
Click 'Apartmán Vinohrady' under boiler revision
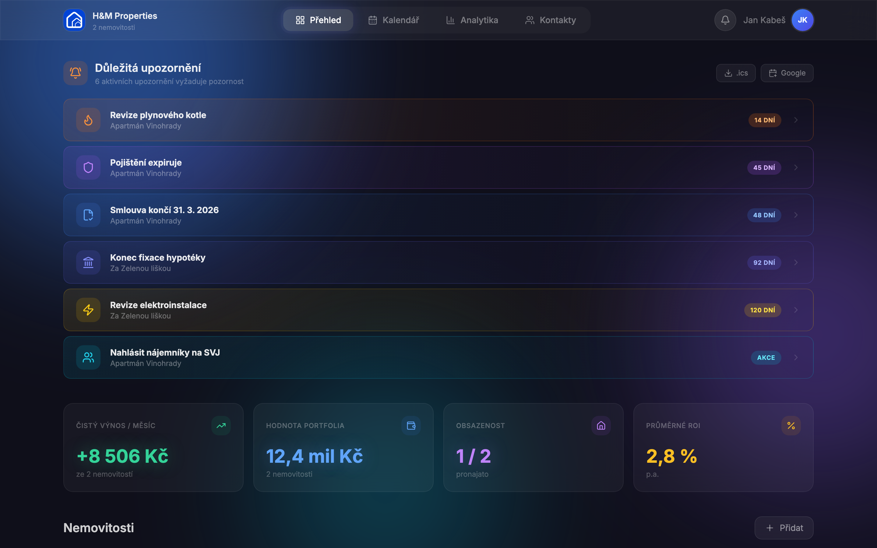[x=145, y=126]
